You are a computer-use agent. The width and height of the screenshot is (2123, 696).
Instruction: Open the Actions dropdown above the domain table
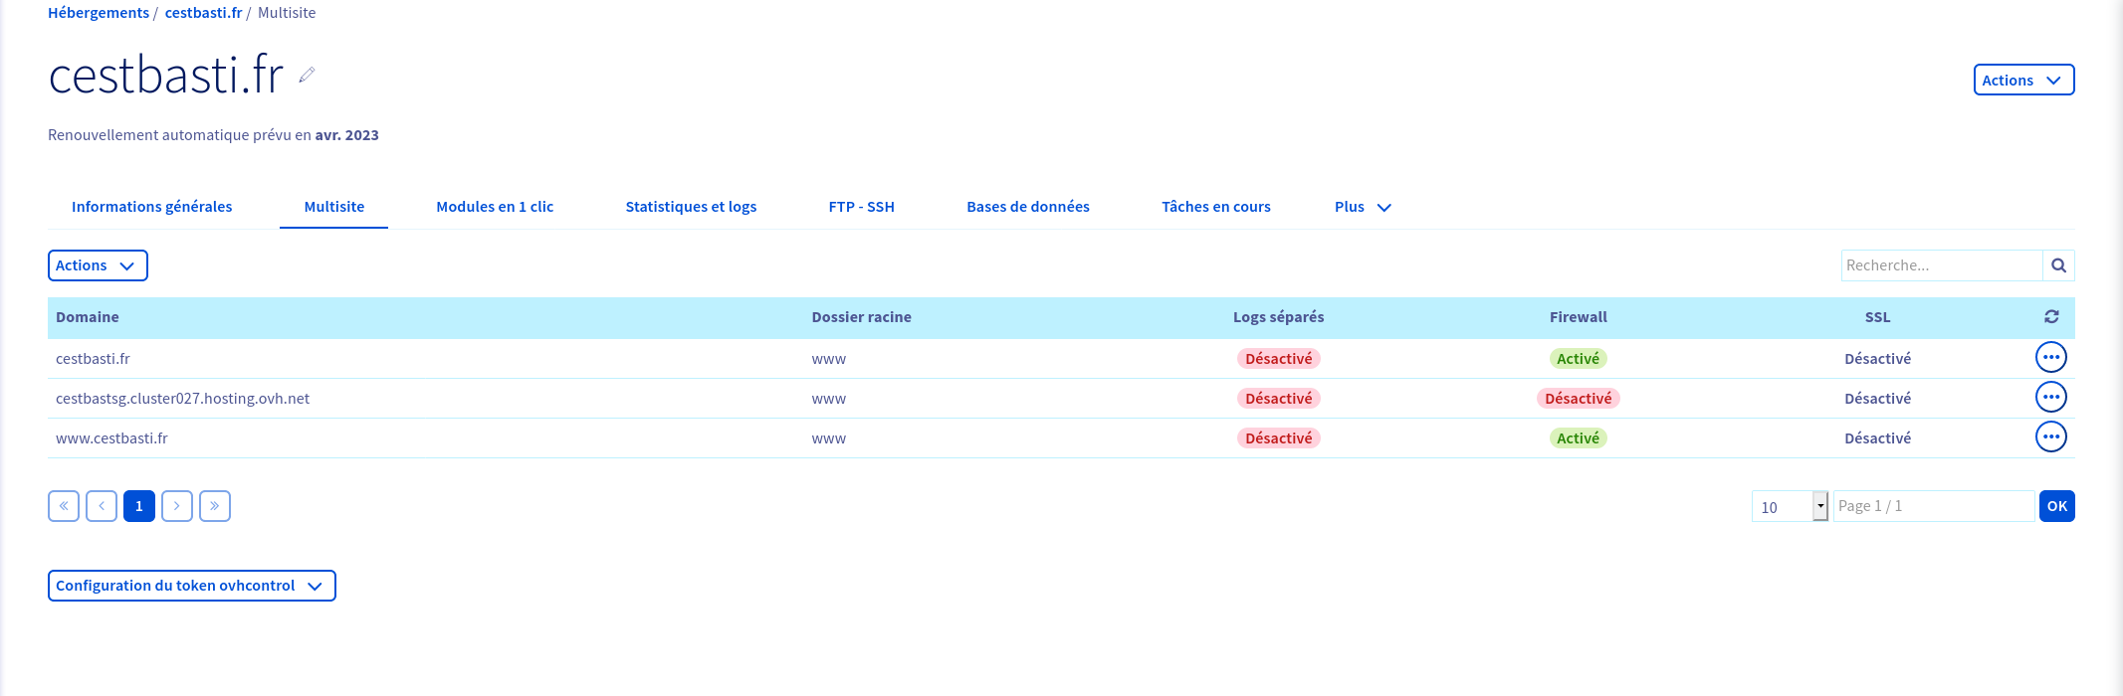pyautogui.click(x=97, y=265)
